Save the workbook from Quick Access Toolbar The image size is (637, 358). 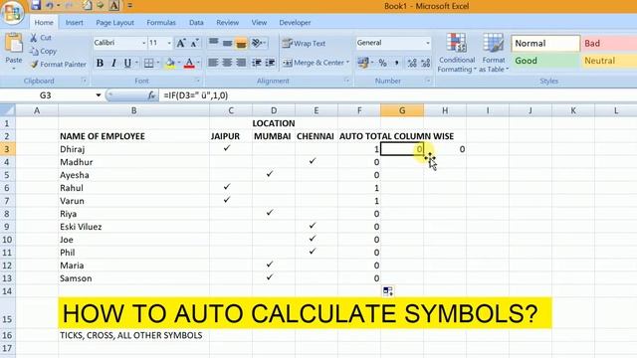[36, 5]
